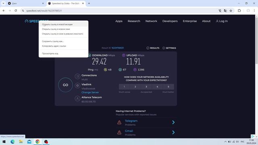
Task: Click the download arrow icon
Action: pyautogui.click(x=89, y=56)
